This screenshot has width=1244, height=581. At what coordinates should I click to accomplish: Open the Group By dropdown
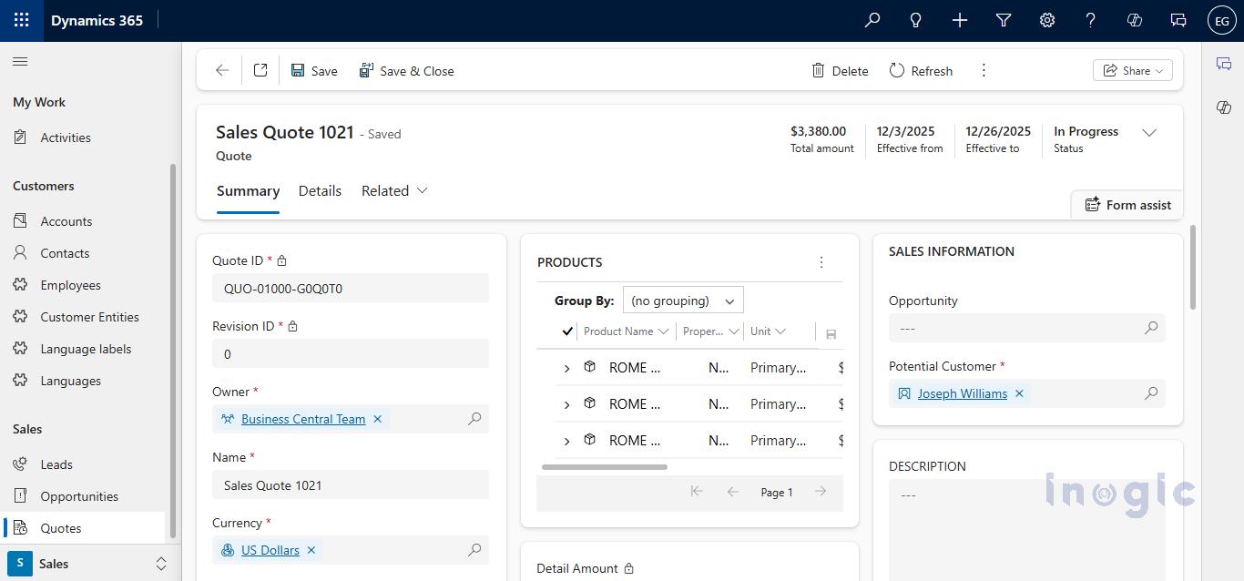coord(683,301)
